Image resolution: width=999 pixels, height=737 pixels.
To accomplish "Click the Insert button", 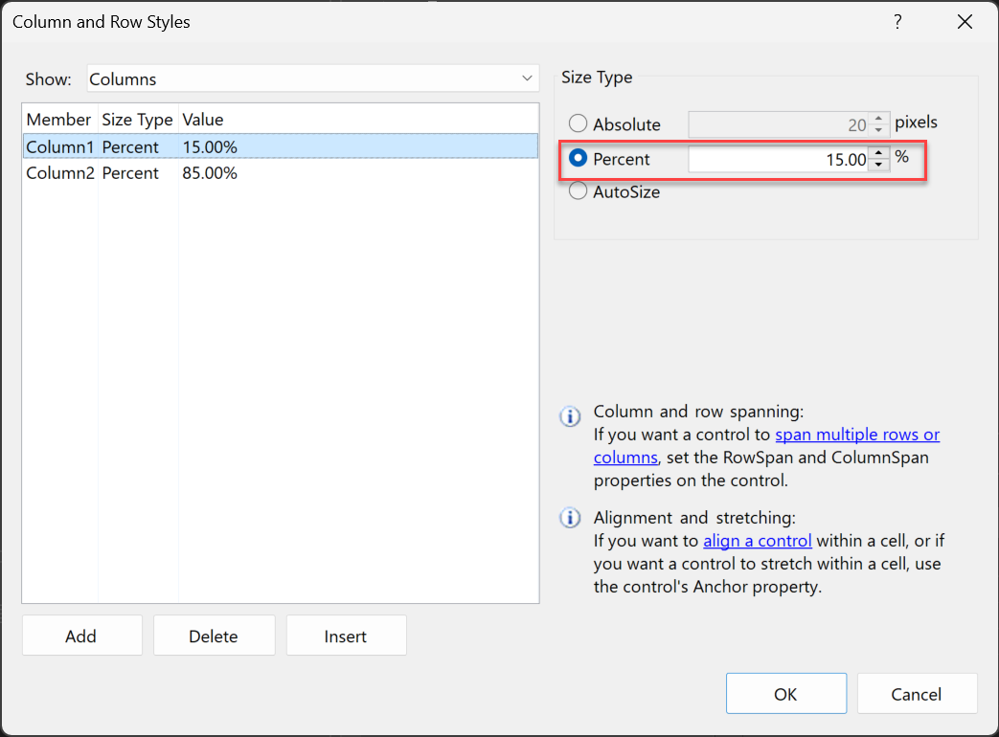I will point(346,636).
